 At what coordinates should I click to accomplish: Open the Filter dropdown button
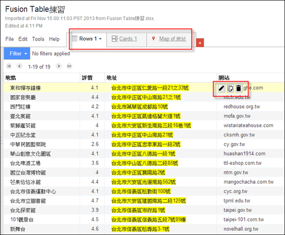[x=17, y=54]
